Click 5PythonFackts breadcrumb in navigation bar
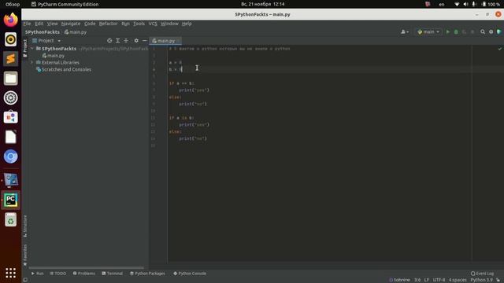The width and height of the screenshot is (504, 283). point(43,32)
